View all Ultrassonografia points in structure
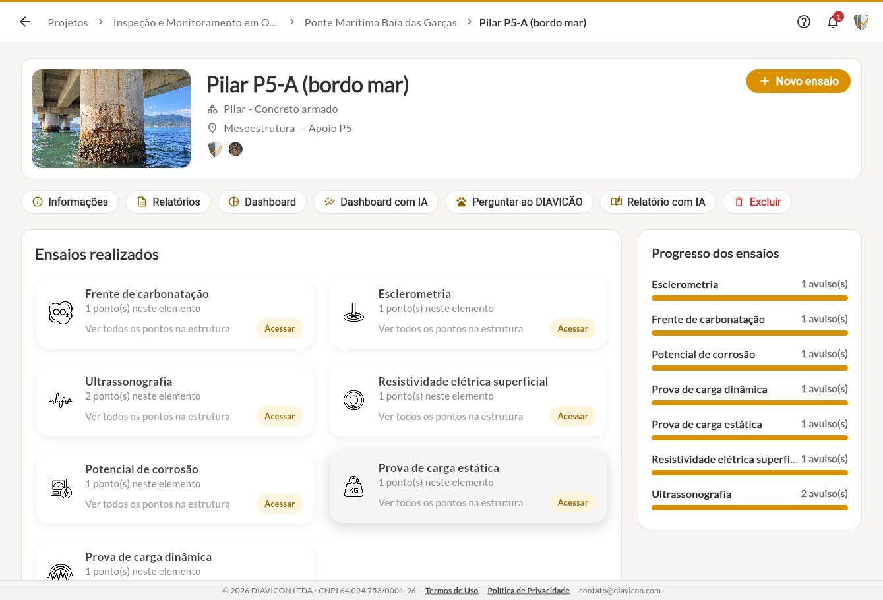This screenshot has height=600, width=883. [158, 416]
